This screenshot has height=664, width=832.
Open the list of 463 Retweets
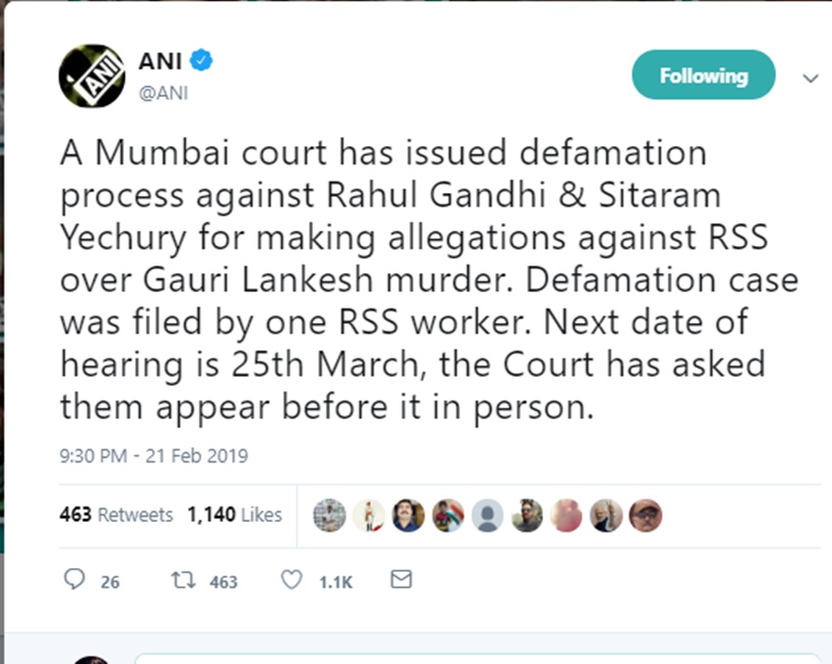point(116,514)
